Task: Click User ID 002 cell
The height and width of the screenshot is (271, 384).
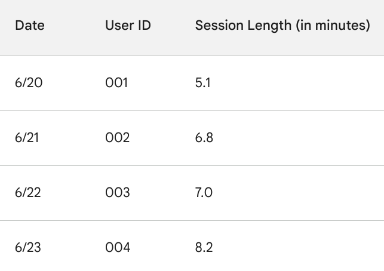Action: tap(117, 138)
